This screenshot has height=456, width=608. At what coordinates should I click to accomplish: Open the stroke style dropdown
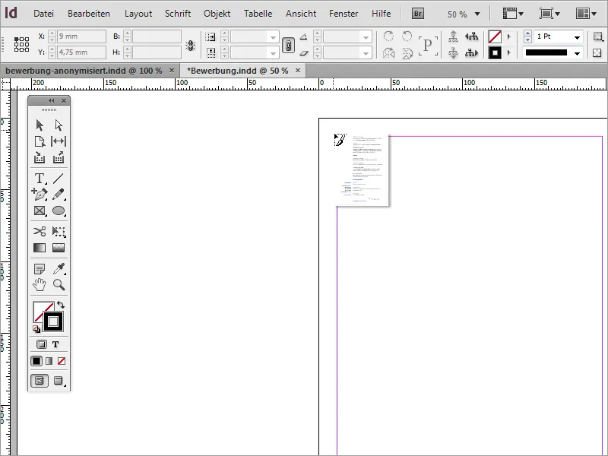pyautogui.click(x=577, y=53)
